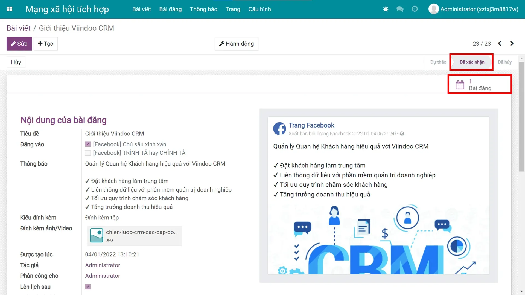The width and height of the screenshot is (525, 295).
Task: Toggle TRÍNH TẢ hay CHÍNH TẢ checkbox
Action: tap(88, 153)
